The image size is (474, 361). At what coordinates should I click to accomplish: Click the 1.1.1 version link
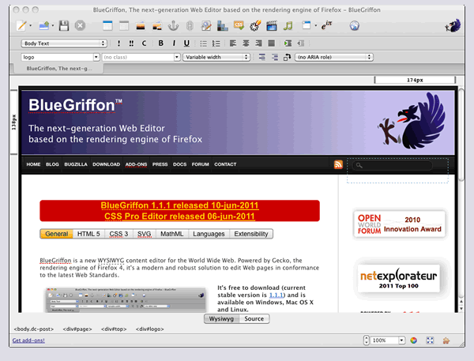click(x=276, y=295)
